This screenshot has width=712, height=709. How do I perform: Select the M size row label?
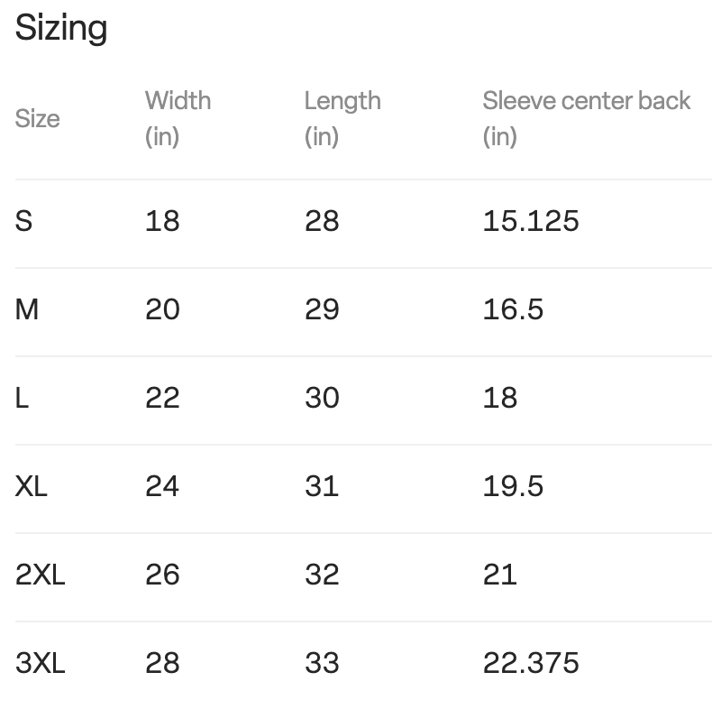click(x=27, y=309)
